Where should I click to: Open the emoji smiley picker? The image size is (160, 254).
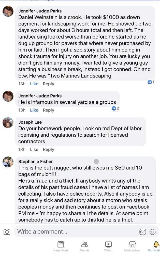[152, 232]
